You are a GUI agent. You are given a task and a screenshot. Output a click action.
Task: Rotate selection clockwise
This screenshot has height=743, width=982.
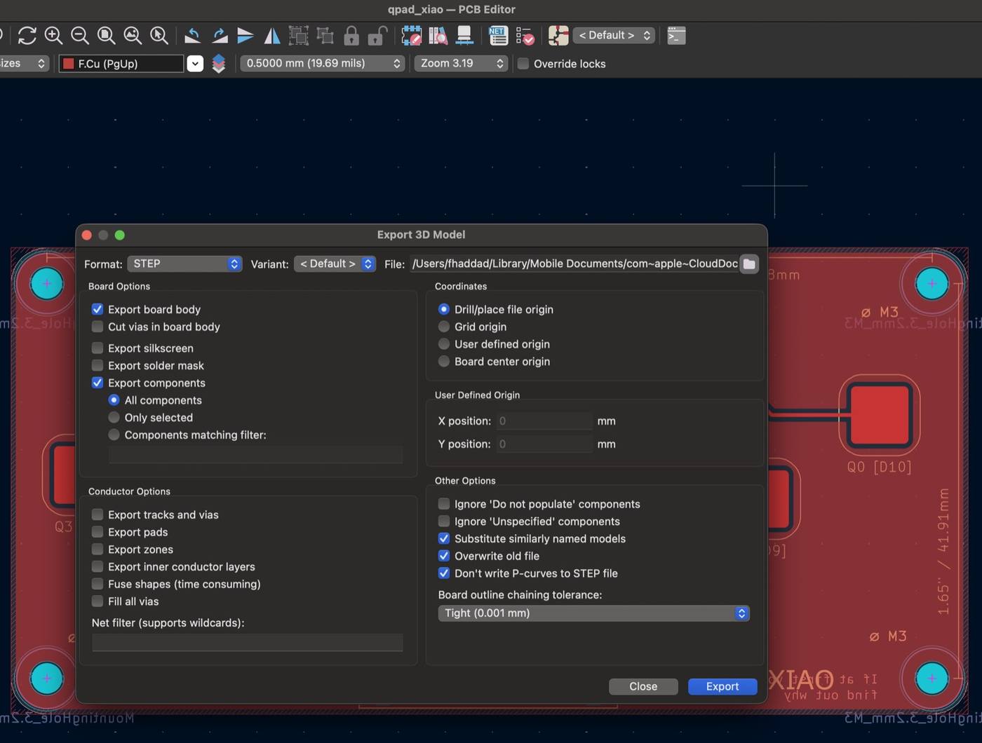[219, 35]
